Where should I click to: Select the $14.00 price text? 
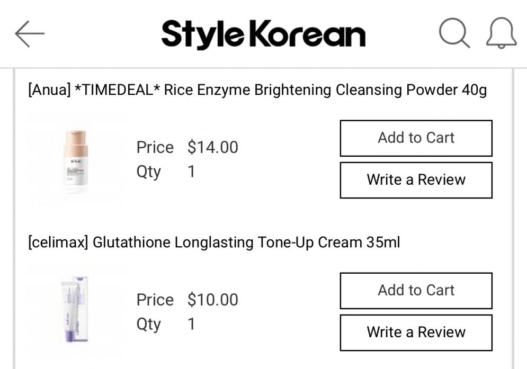pos(213,147)
